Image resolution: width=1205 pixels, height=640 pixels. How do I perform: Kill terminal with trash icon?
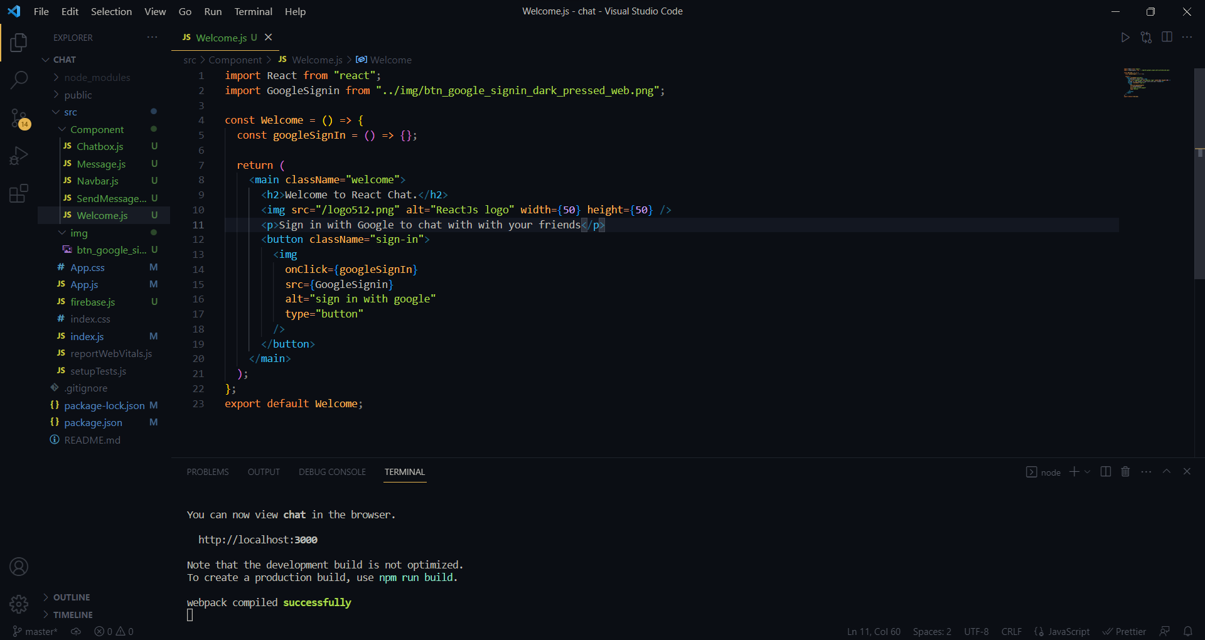[x=1125, y=471]
